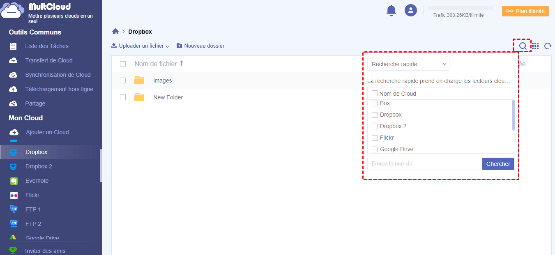Tick the Flickr checkbox in search panel
555x255 pixels.
tap(375, 138)
